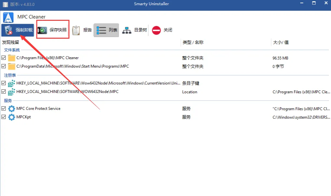The image size is (331, 196).
Task: Click the red 关闭 close icon
Action: click(156, 30)
